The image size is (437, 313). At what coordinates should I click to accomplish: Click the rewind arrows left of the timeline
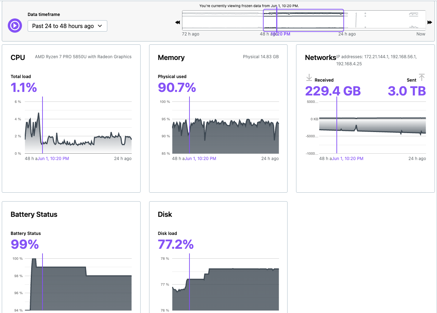(177, 22)
